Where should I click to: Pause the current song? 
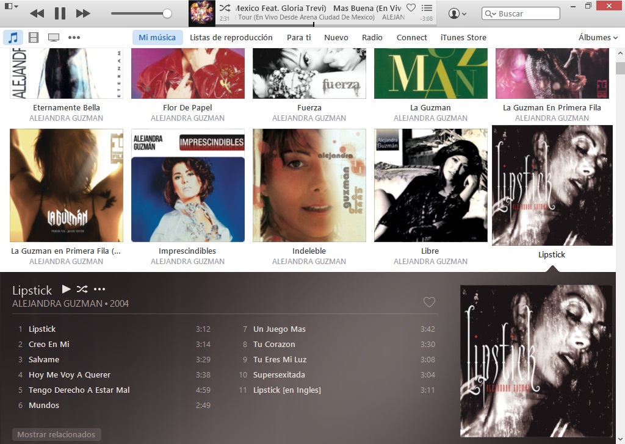(60, 13)
